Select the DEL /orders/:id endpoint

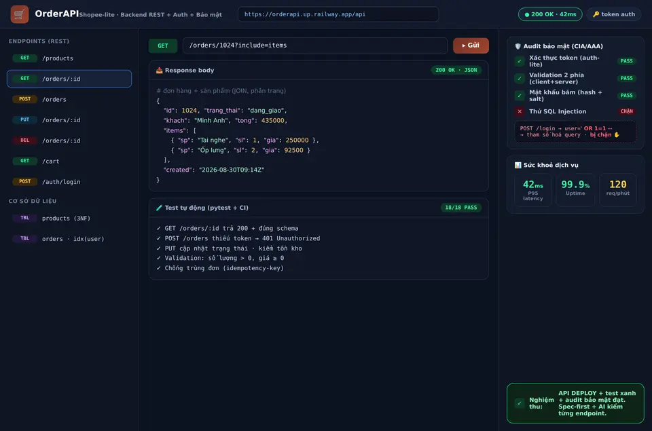pyautogui.click(x=69, y=140)
